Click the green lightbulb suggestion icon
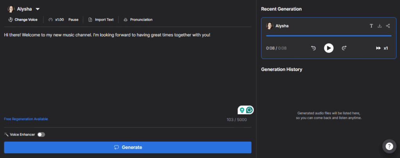 (x=242, y=110)
